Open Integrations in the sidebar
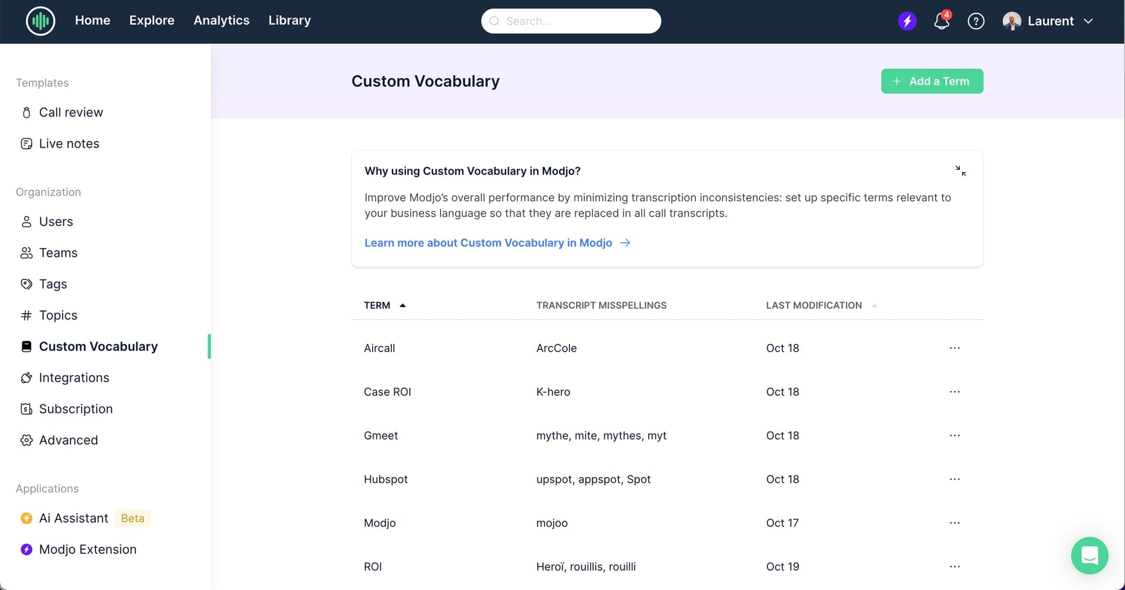 pyautogui.click(x=74, y=378)
